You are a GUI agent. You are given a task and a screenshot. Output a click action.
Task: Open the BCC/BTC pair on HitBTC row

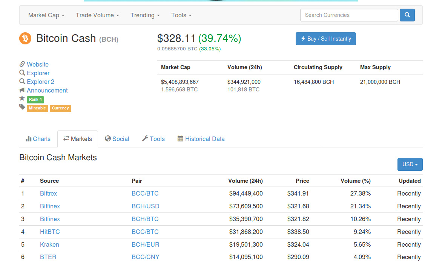point(145,232)
